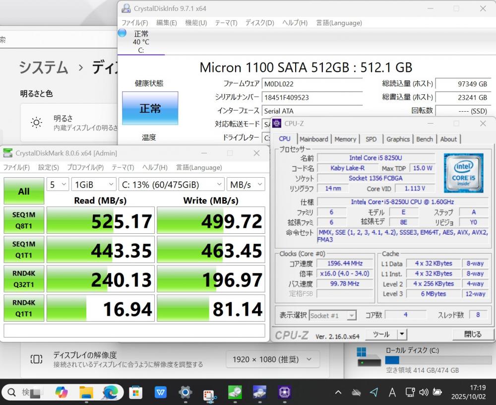Click the Snipping Tool taskbar icon

coord(210,394)
